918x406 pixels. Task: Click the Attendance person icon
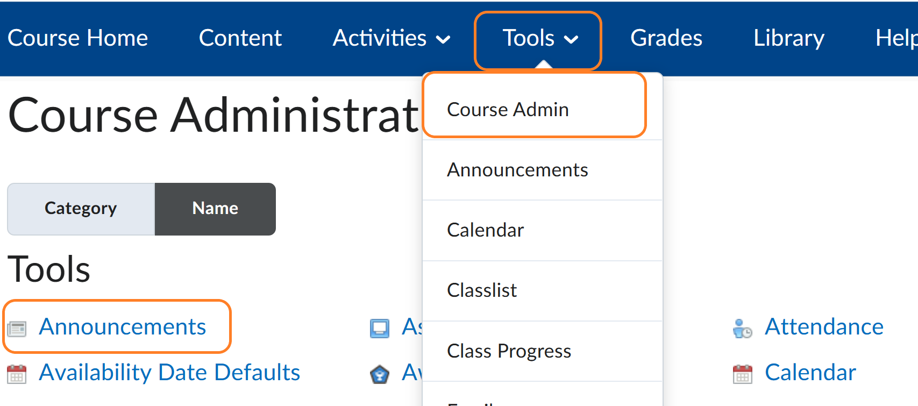click(742, 329)
